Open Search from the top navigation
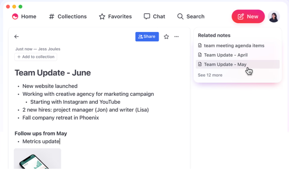 pos(191,17)
